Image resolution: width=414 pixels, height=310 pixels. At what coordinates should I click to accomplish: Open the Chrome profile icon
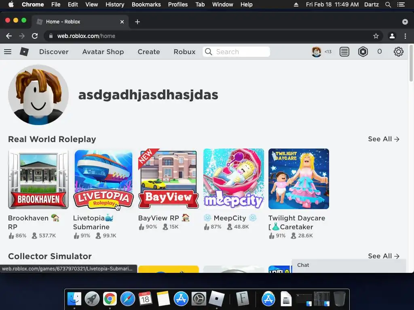coord(392,36)
